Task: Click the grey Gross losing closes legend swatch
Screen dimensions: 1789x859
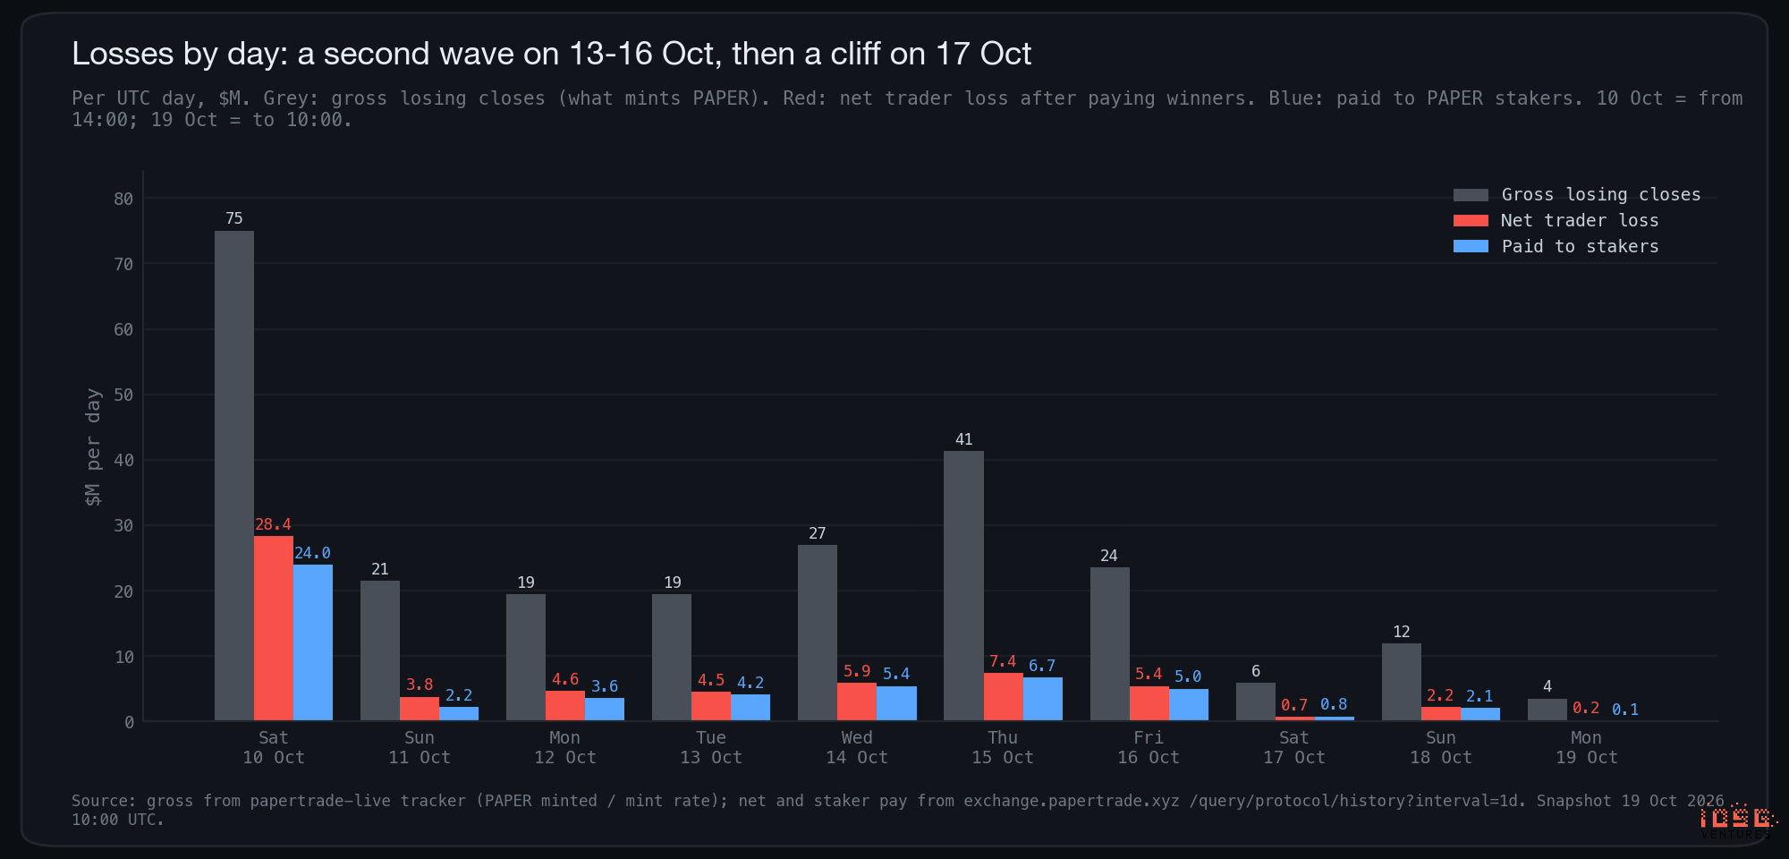Action: coord(1471,195)
